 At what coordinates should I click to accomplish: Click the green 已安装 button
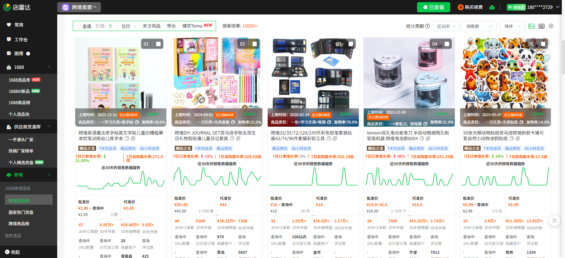coord(434,7)
